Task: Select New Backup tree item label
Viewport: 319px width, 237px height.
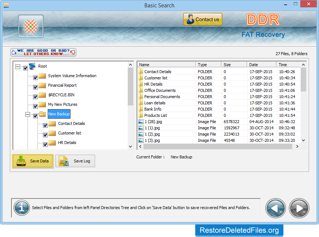Action: point(59,114)
